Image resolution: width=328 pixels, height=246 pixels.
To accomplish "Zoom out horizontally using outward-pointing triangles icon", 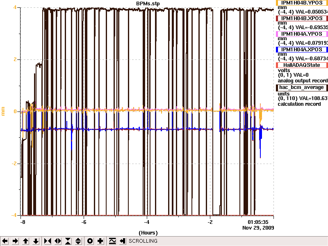I will 58,241.
